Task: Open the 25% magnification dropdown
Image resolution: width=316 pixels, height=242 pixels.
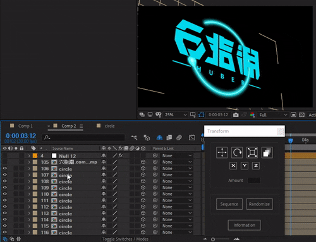Action: [176, 115]
